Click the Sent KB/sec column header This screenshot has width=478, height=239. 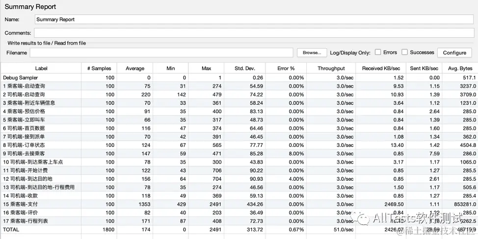point(424,69)
